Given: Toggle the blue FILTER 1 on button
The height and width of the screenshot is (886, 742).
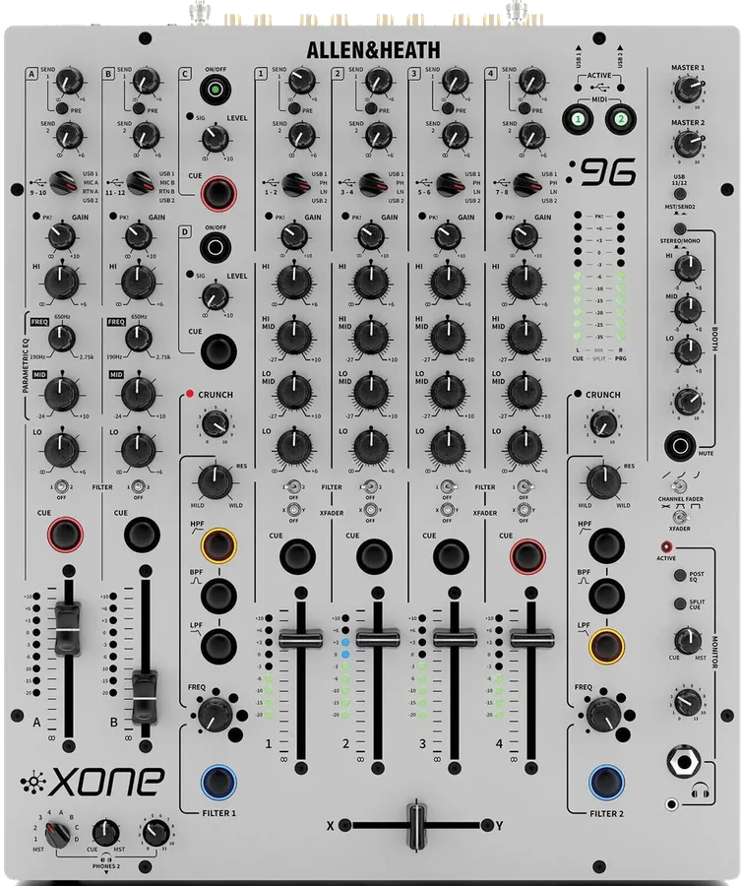Looking at the screenshot, I should click(x=218, y=783).
